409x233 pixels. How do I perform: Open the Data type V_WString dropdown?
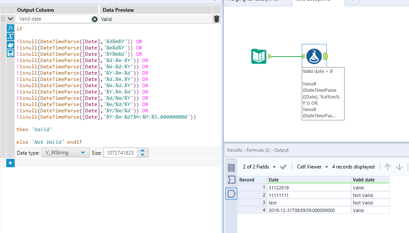pos(65,153)
